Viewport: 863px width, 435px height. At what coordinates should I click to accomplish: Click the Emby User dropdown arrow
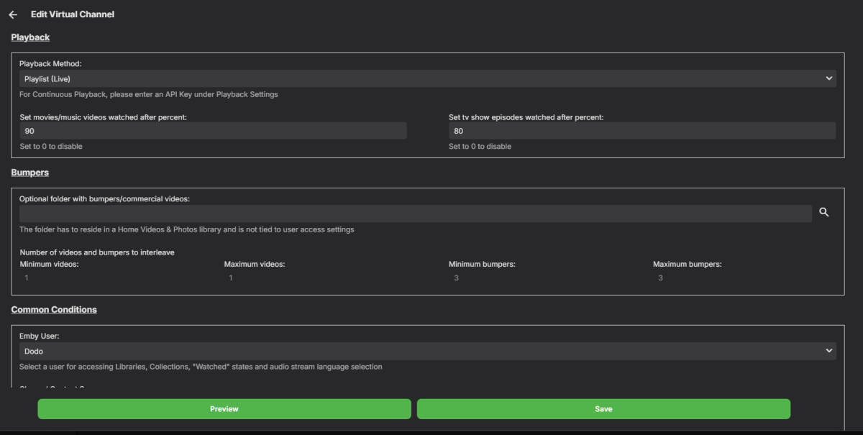pos(829,351)
